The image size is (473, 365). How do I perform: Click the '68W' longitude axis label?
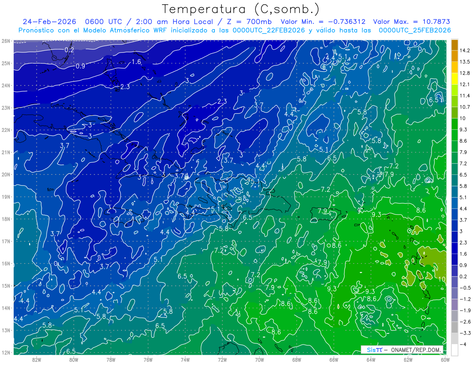point(296,359)
